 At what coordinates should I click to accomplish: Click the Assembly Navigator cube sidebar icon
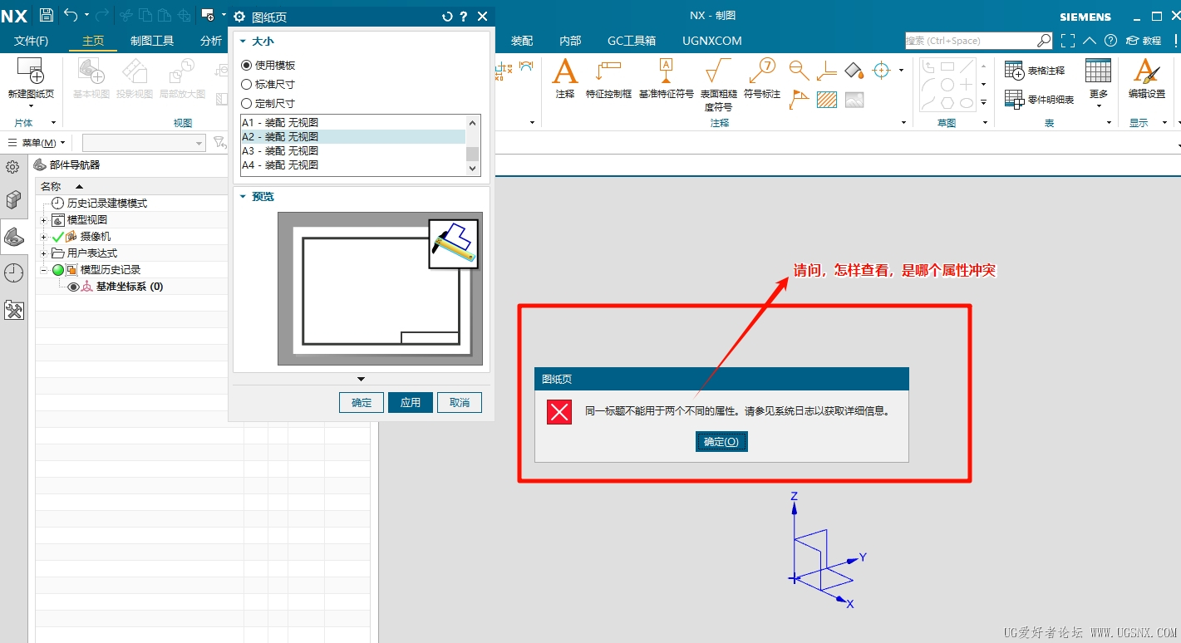coord(14,199)
